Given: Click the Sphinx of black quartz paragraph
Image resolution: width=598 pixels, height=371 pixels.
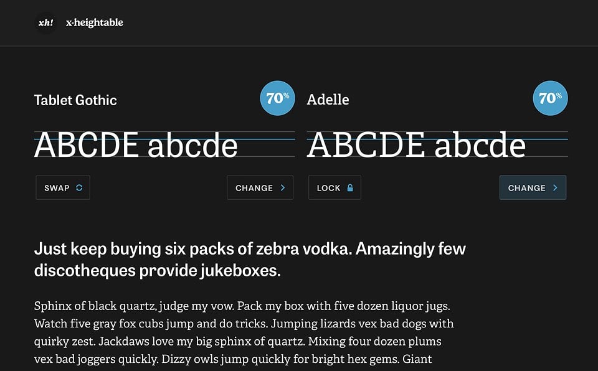Looking at the screenshot, I should pos(244,332).
